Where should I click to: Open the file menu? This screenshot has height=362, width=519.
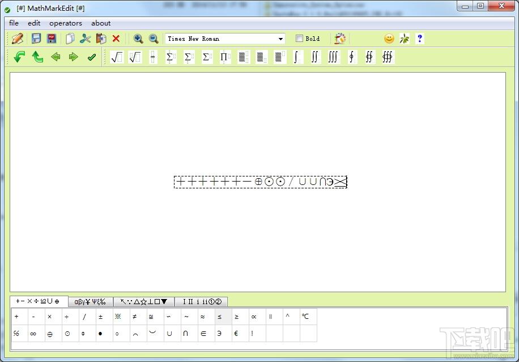click(x=14, y=23)
